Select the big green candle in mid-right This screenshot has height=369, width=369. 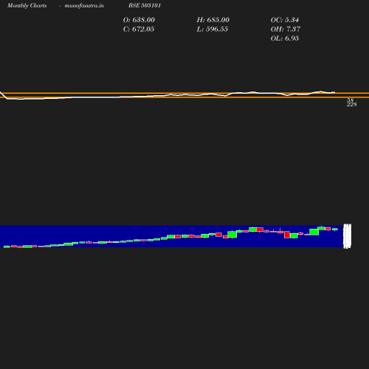[232, 234]
